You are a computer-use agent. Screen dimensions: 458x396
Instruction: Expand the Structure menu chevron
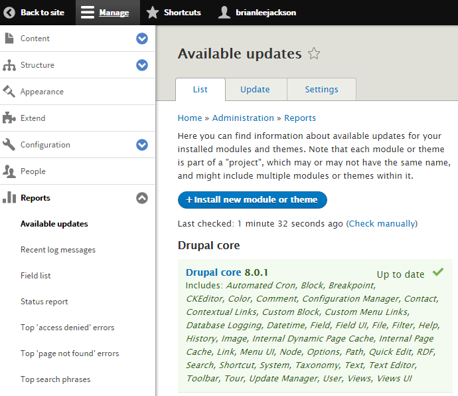click(x=142, y=65)
